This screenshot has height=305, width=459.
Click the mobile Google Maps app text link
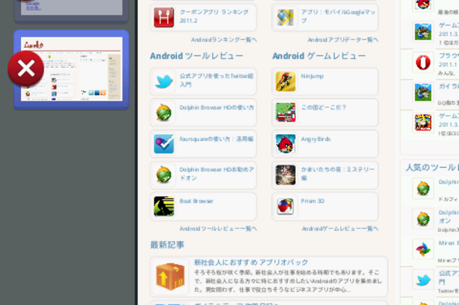[338, 16]
